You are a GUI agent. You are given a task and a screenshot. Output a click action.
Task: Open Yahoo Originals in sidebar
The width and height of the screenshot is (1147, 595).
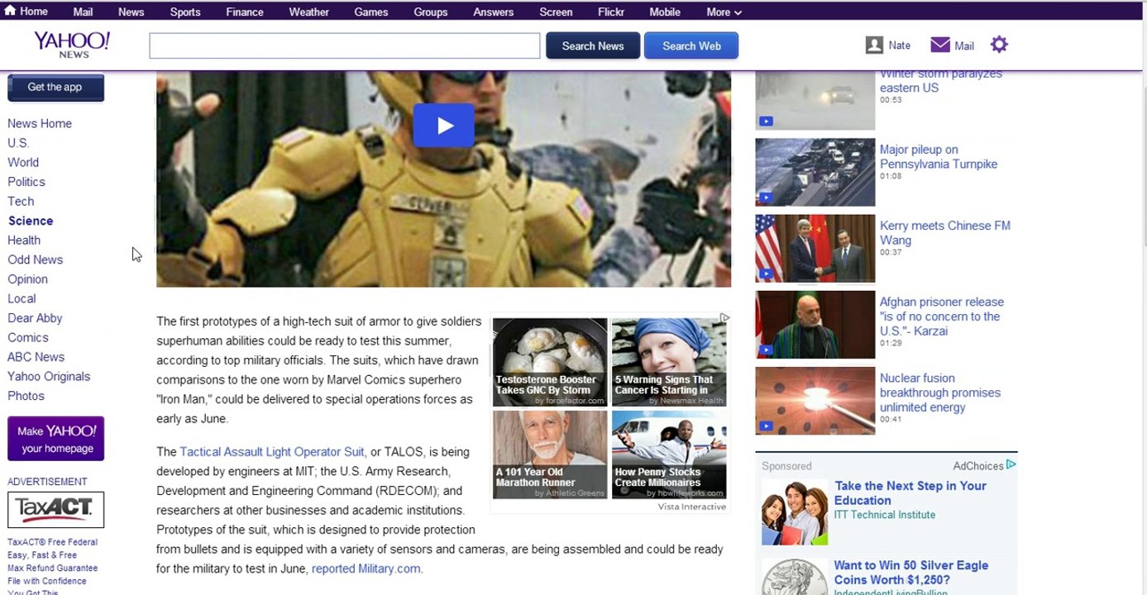pos(49,376)
